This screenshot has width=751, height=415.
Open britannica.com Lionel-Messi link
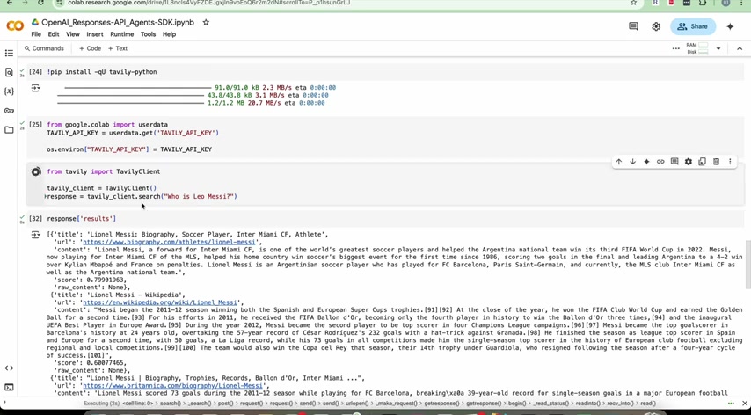point(174,385)
